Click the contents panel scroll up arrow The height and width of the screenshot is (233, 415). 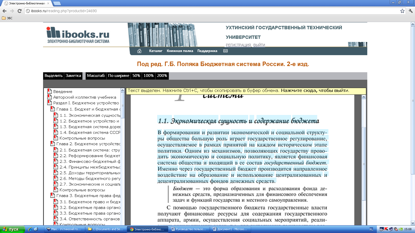tap(123, 90)
